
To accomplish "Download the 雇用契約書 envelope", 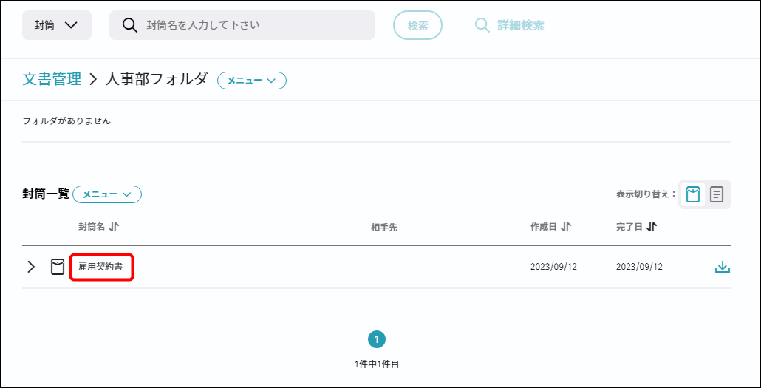I will (722, 267).
